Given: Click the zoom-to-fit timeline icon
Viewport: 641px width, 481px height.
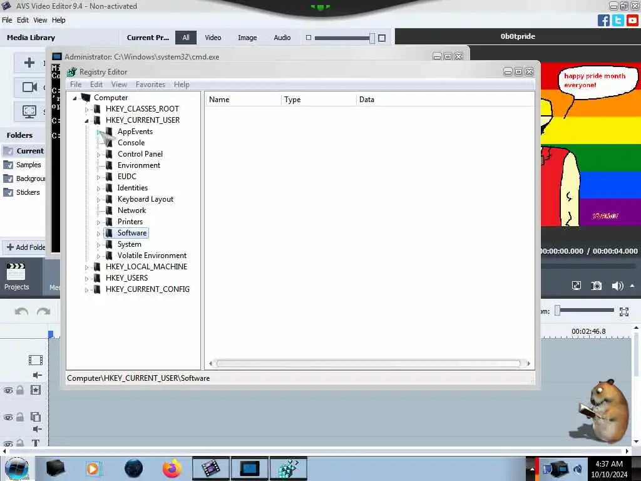Looking at the screenshot, I should click(624, 312).
